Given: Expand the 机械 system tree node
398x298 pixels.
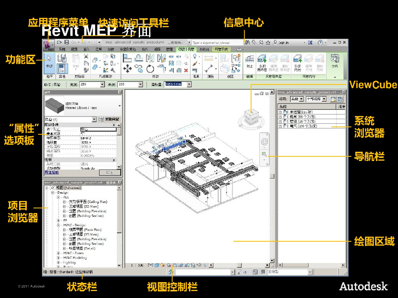Looking at the screenshot, I should point(280,117).
